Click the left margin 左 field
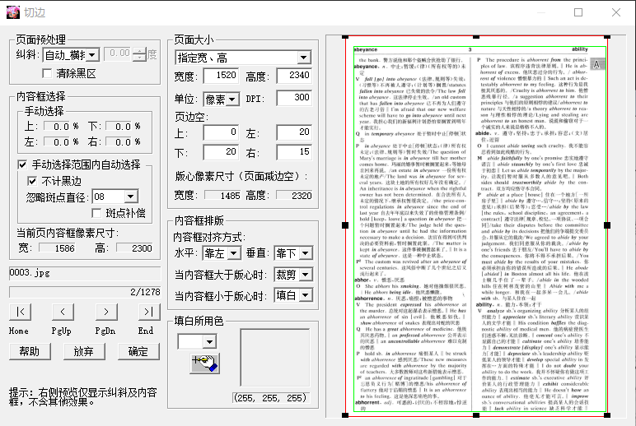Viewport: 636px width, 426px height. (294, 132)
